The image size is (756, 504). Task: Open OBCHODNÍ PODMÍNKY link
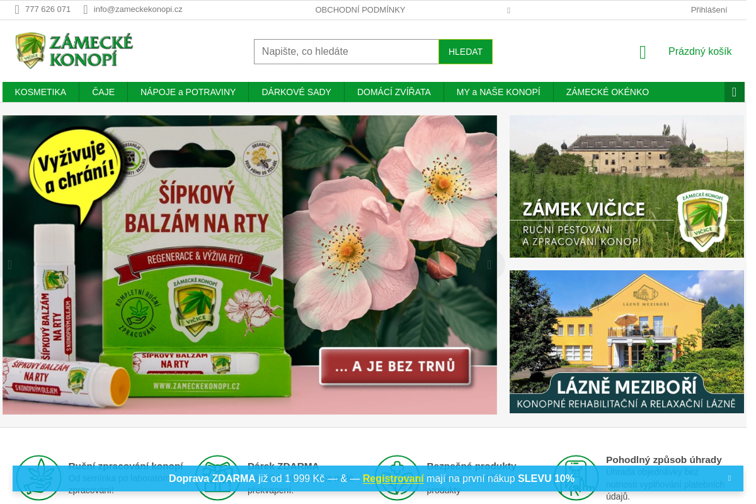[x=360, y=10]
